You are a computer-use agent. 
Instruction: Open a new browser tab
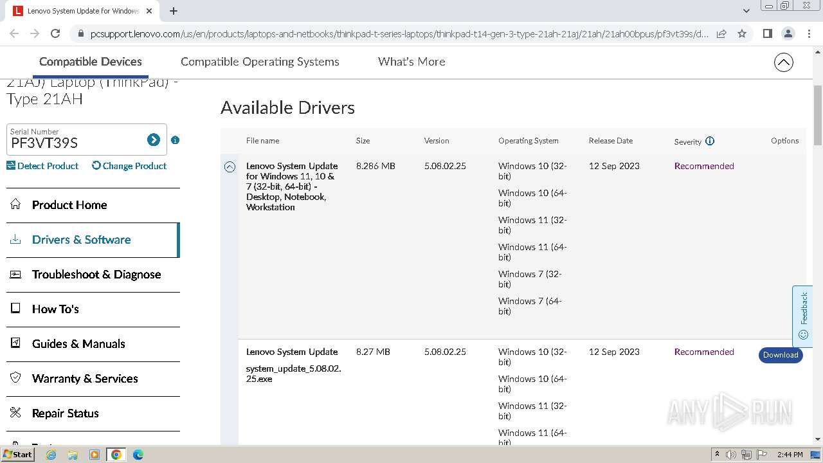coord(174,11)
